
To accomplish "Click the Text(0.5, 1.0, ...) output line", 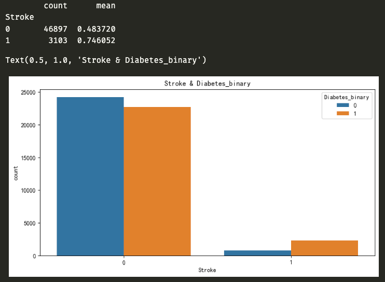I will click(x=106, y=60).
